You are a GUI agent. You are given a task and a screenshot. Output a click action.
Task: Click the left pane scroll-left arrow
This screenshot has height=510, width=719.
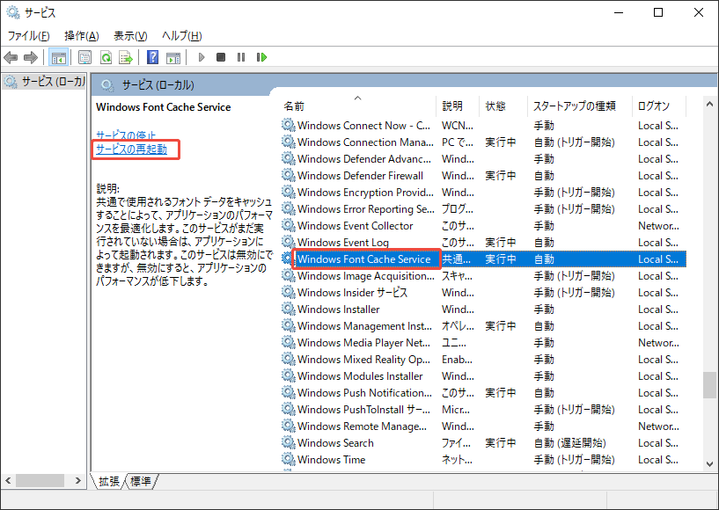point(8,481)
